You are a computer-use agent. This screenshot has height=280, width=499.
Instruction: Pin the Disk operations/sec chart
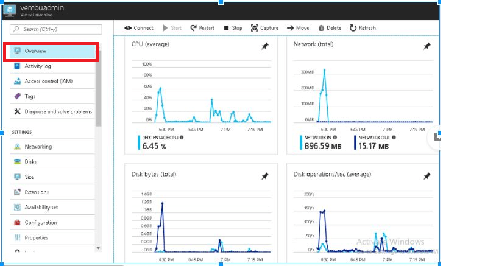pos(426,176)
